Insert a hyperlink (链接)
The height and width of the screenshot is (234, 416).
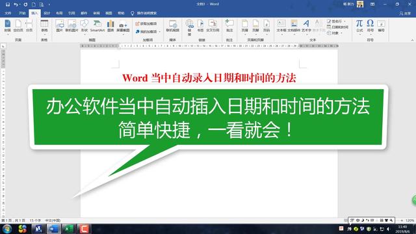[189, 27]
